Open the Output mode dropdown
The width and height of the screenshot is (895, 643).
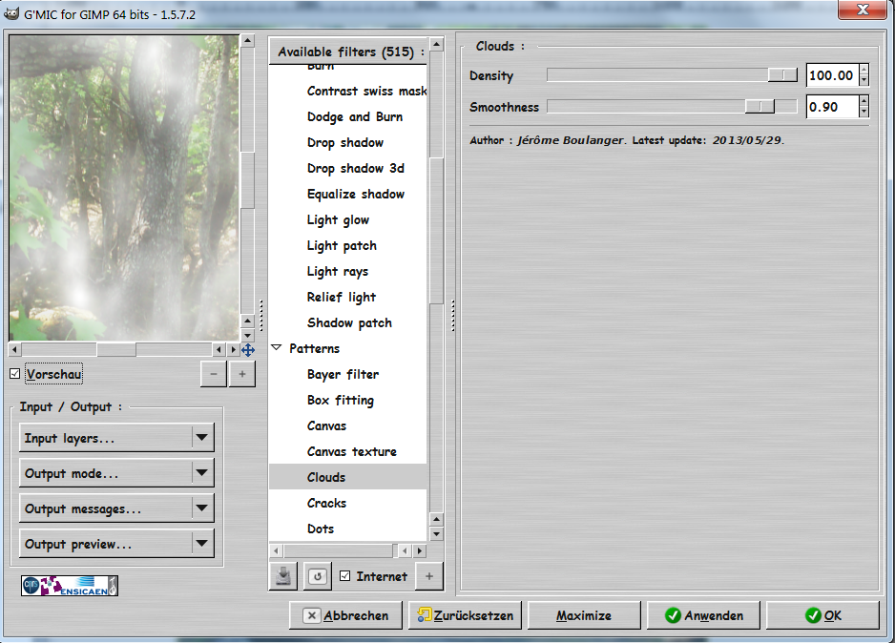tap(116, 473)
